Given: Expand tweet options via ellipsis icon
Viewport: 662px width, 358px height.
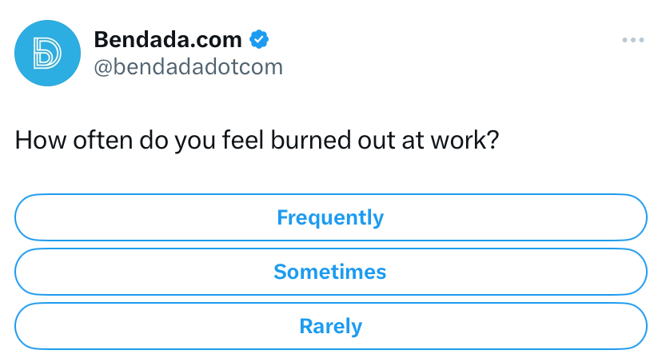Looking at the screenshot, I should pos(633,40).
